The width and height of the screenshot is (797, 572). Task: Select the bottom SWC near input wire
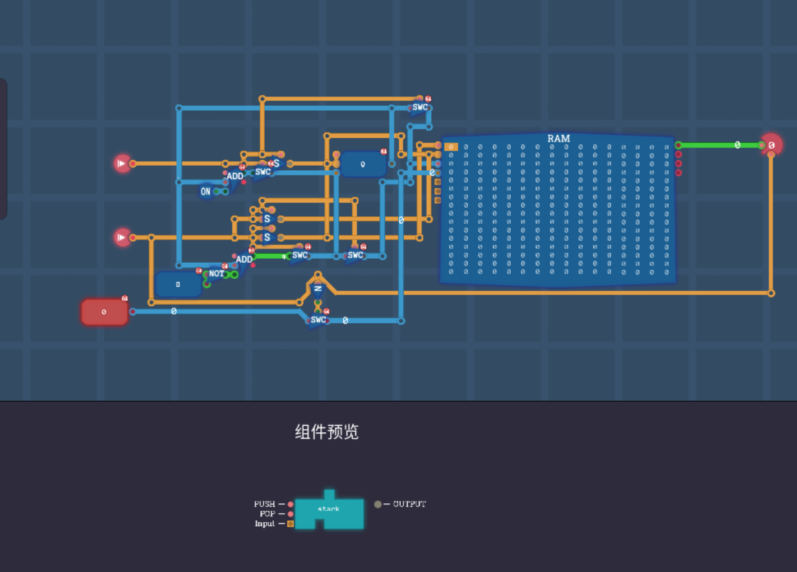click(x=318, y=320)
